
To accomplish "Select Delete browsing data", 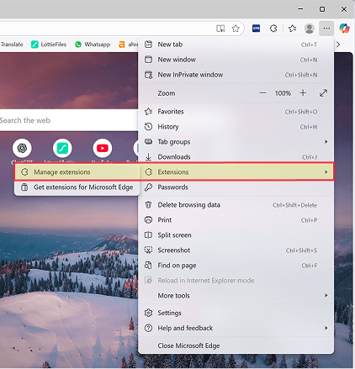I will point(236,205).
